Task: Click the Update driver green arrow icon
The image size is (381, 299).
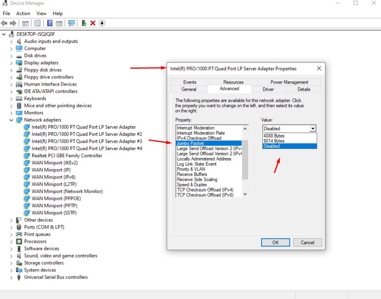Action: 84,23
